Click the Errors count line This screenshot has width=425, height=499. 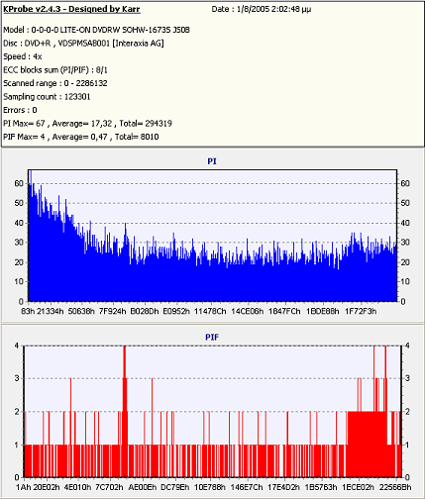(x=20, y=110)
